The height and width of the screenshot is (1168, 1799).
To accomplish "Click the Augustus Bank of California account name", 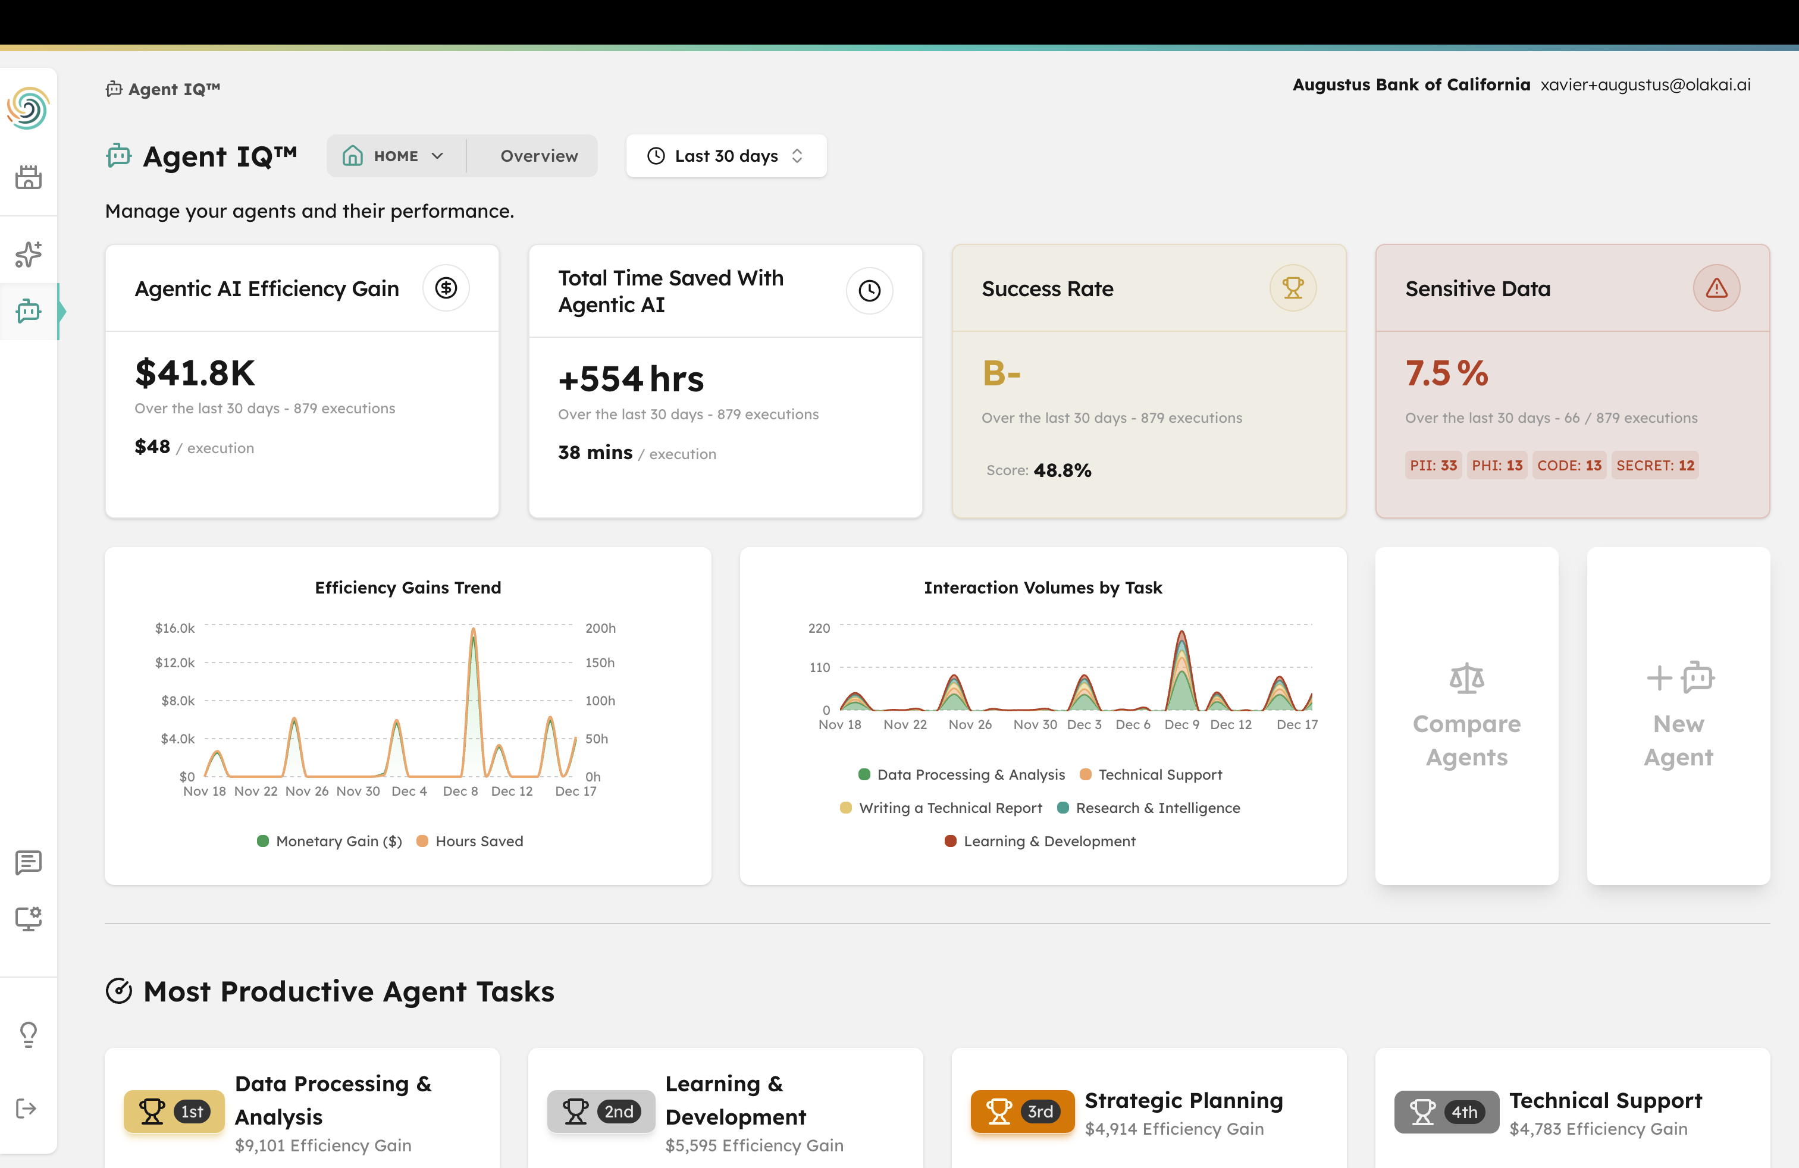I will 1411,84.
